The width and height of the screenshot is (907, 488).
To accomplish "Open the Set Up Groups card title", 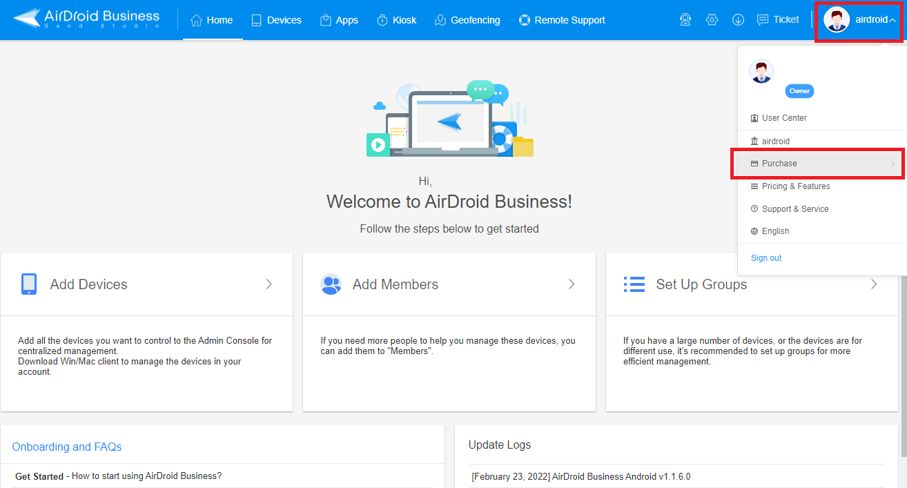I will (x=701, y=284).
